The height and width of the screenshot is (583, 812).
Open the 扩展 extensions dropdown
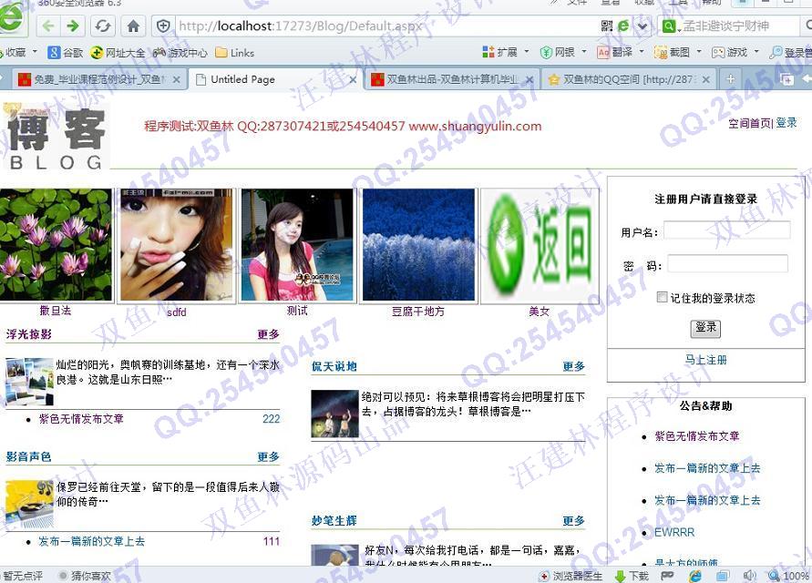click(505, 53)
